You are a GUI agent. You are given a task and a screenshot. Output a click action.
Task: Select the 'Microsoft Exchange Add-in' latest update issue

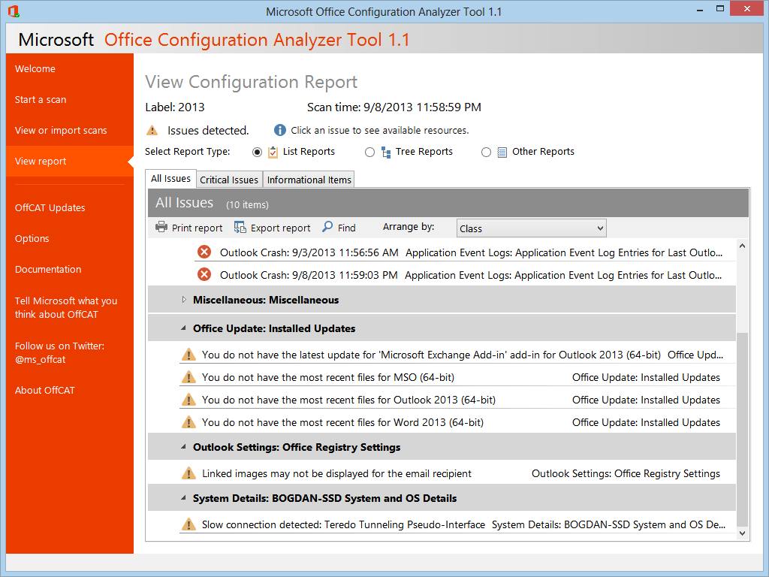pyautogui.click(x=457, y=355)
